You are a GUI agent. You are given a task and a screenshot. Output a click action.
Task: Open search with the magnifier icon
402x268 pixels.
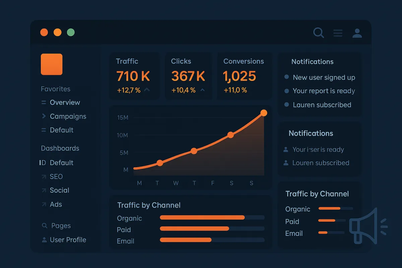point(318,32)
